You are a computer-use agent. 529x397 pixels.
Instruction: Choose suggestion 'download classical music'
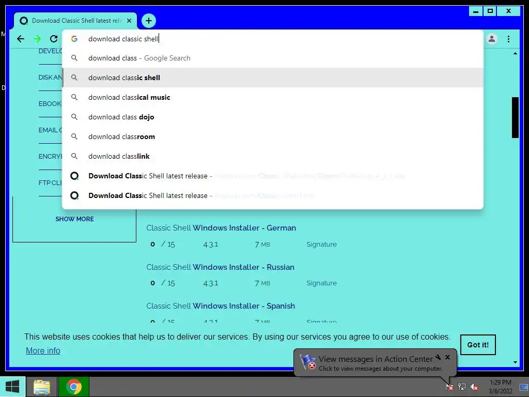pyautogui.click(x=273, y=97)
